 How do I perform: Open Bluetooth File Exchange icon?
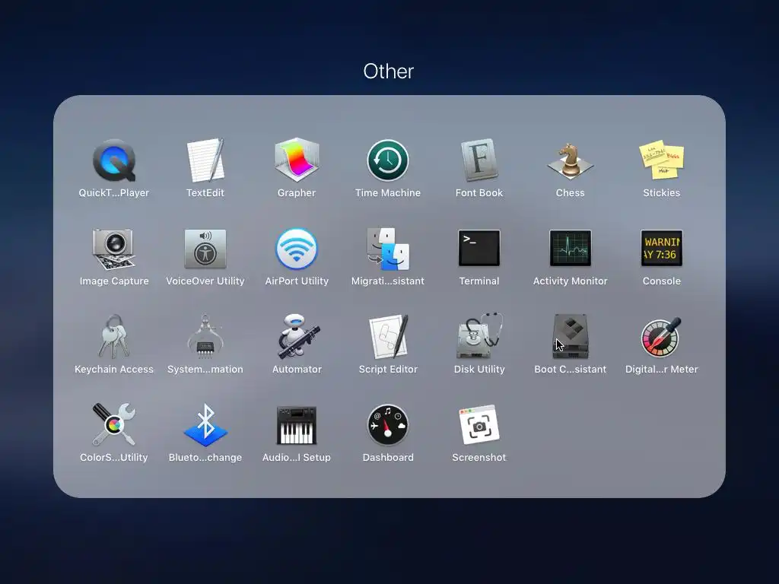(x=205, y=426)
